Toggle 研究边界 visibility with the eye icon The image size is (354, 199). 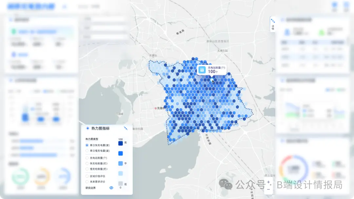click(111, 188)
